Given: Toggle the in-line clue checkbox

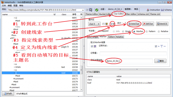Looking at the screenshot, I should click(x=112, y=24).
